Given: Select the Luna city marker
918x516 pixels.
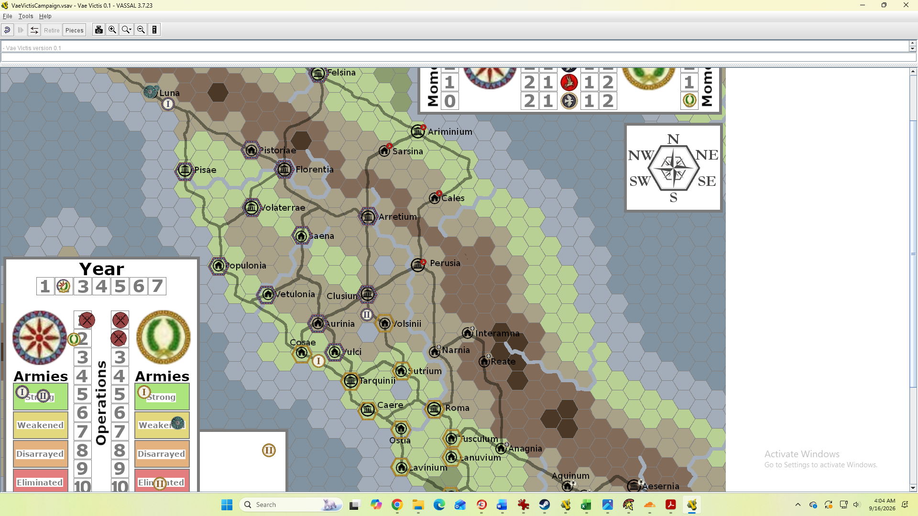Looking at the screenshot, I should pos(151,92).
